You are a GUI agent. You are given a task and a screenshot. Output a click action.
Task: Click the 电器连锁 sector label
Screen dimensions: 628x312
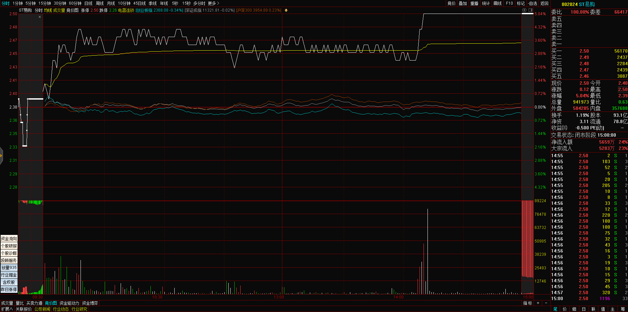126,10
